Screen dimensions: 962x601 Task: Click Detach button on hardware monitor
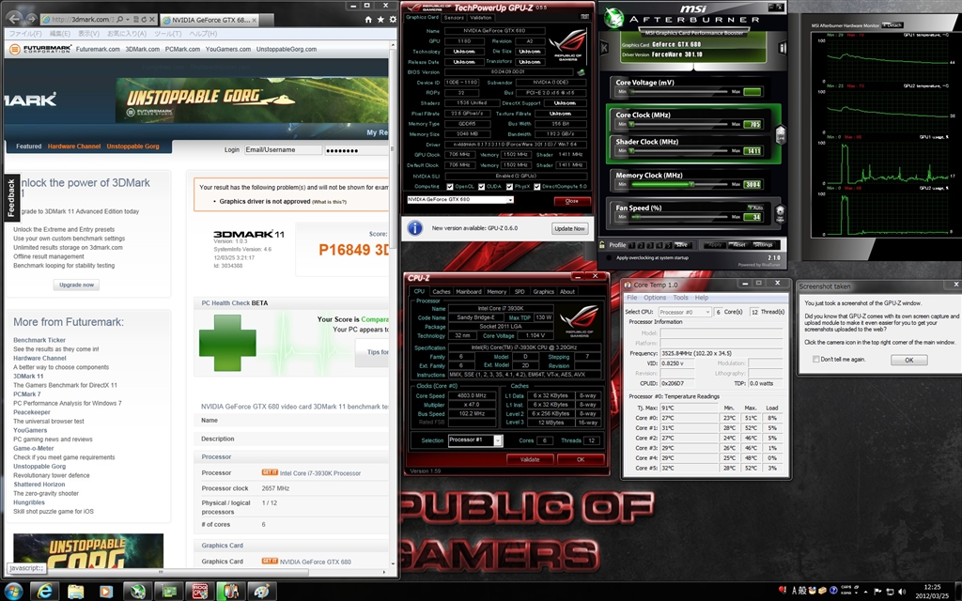(x=892, y=25)
